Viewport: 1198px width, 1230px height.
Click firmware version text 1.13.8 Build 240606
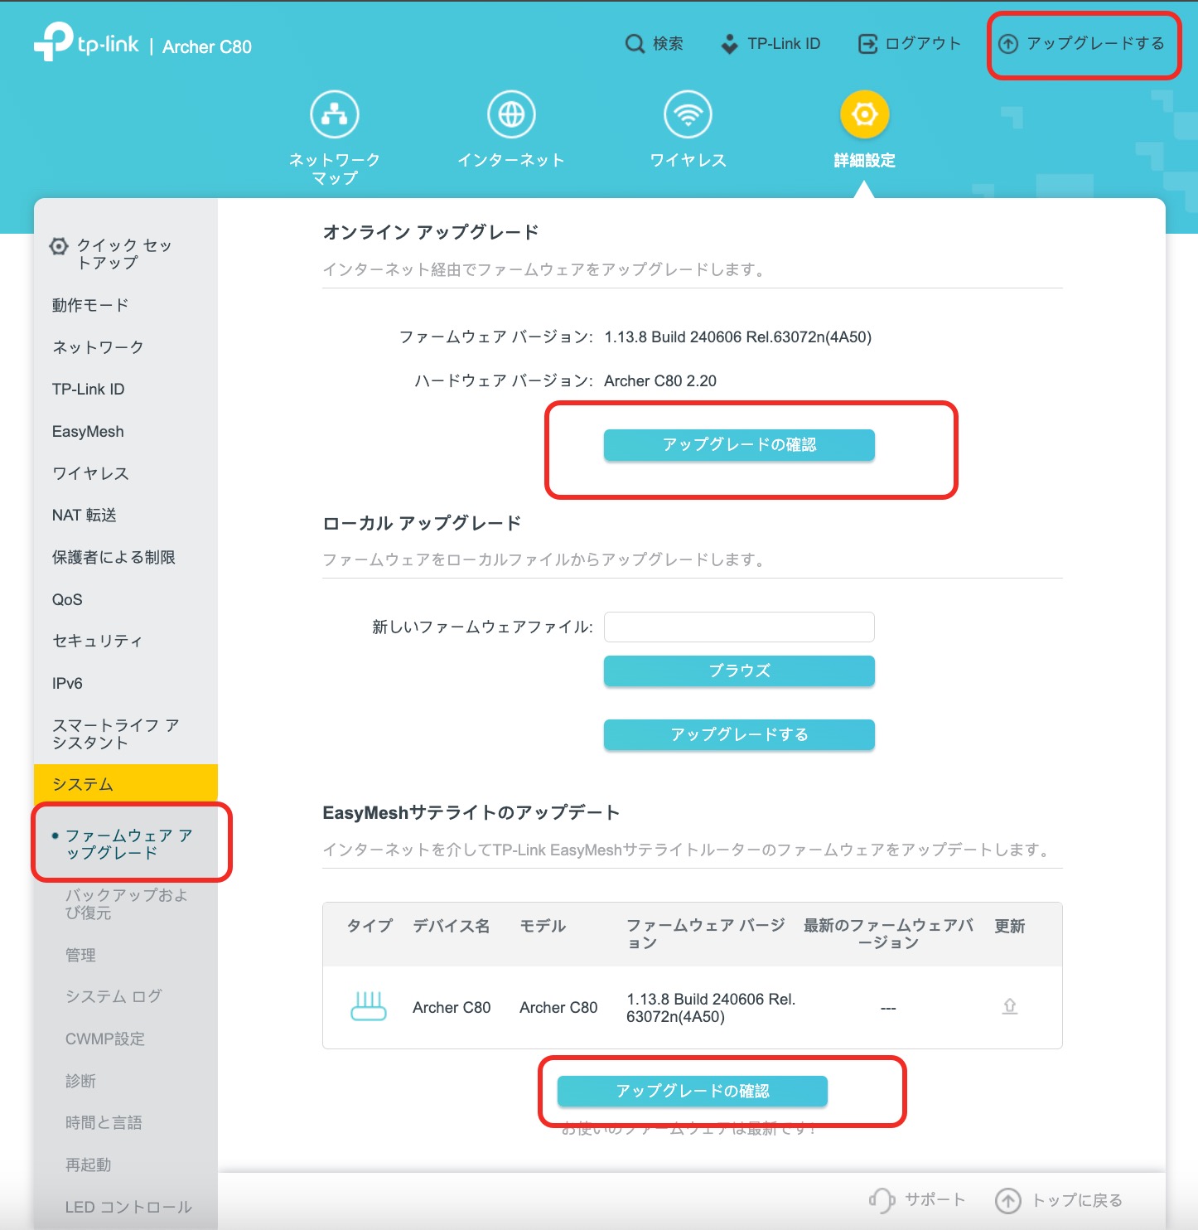738,337
